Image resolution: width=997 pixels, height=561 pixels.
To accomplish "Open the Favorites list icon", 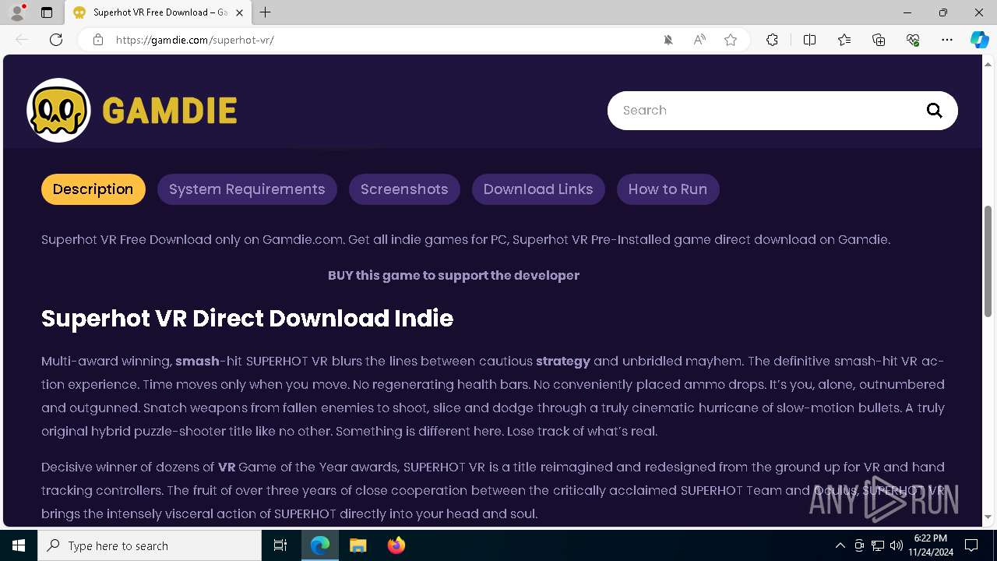I will coord(844,40).
